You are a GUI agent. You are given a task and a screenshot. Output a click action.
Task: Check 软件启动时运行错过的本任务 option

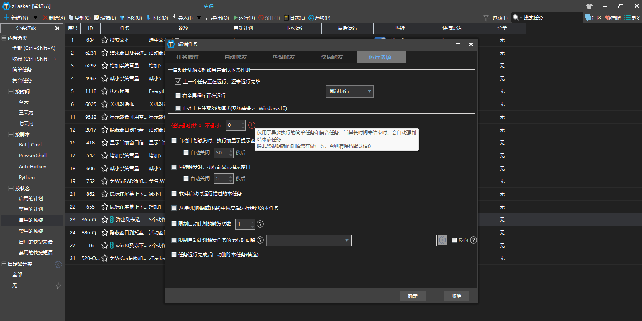174,194
